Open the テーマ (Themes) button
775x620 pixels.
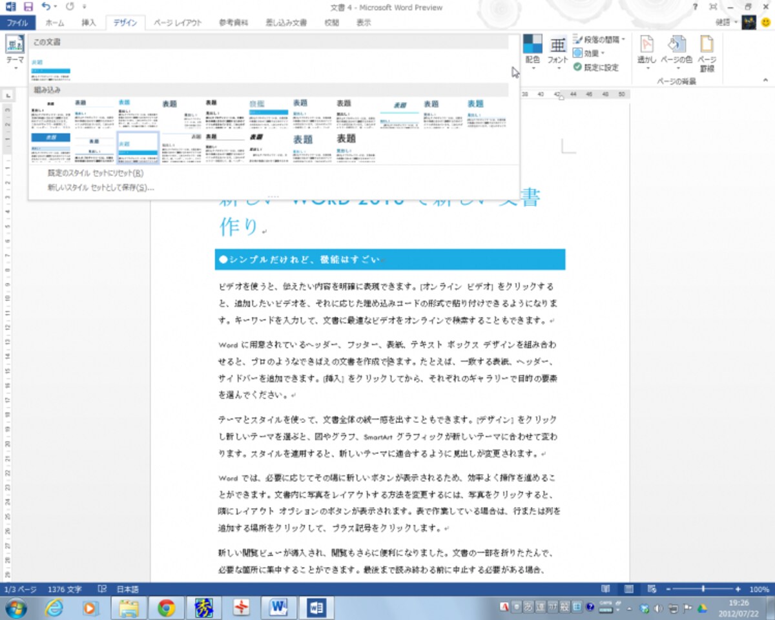pos(14,52)
